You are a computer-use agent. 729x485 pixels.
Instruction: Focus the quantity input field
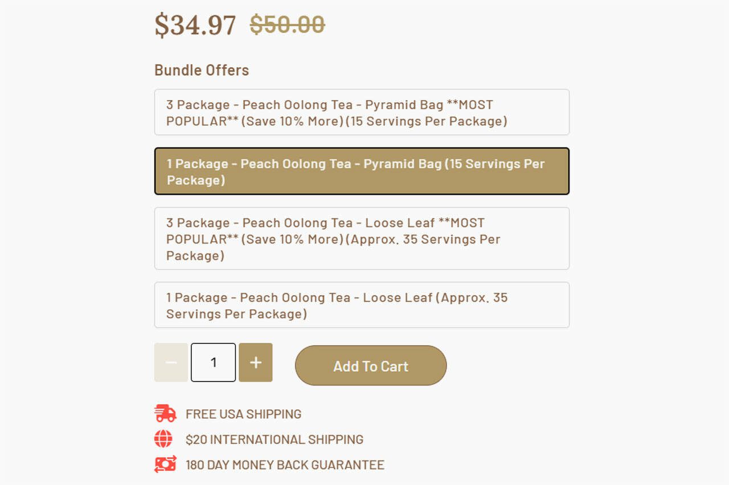213,362
